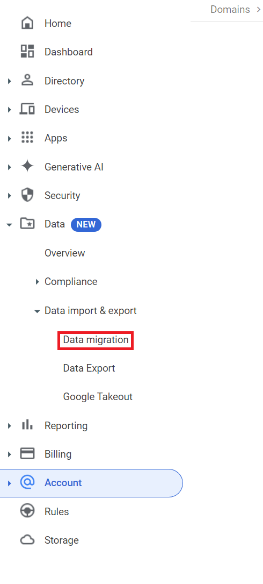
Task: Open the Data migration page
Action: coord(96,340)
